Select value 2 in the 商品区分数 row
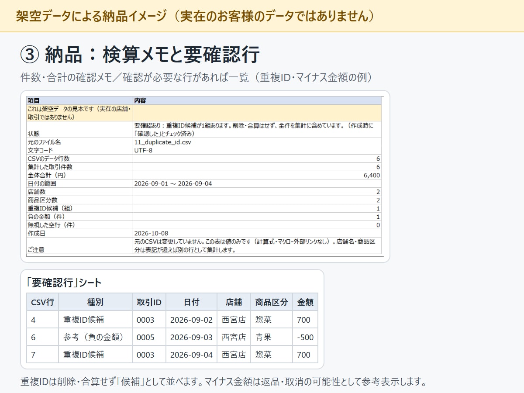 point(378,200)
